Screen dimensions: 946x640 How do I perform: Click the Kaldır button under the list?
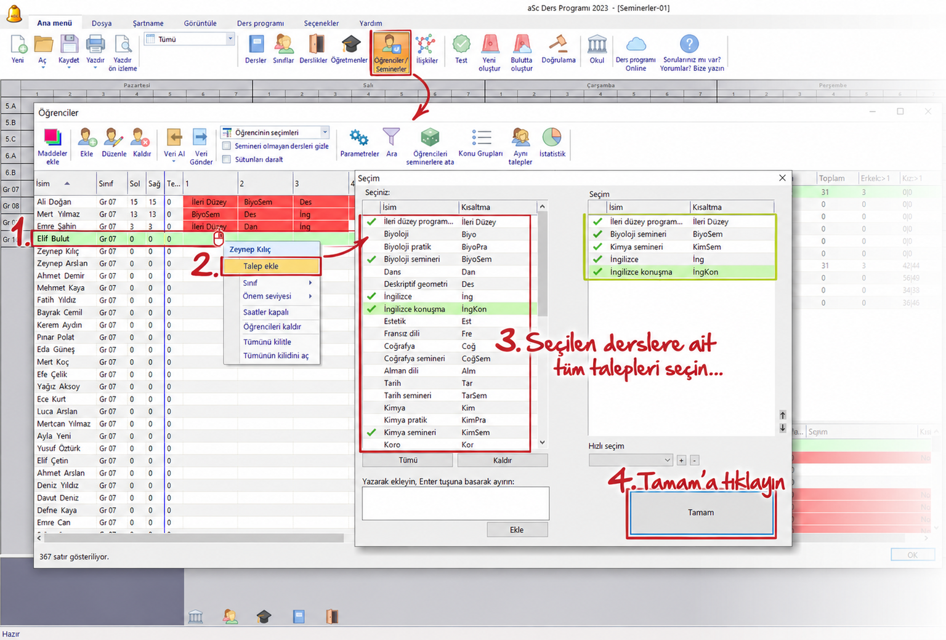pos(503,460)
